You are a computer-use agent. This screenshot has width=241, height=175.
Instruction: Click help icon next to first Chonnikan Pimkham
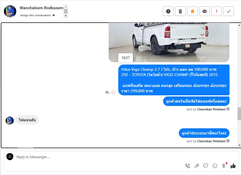228,109
